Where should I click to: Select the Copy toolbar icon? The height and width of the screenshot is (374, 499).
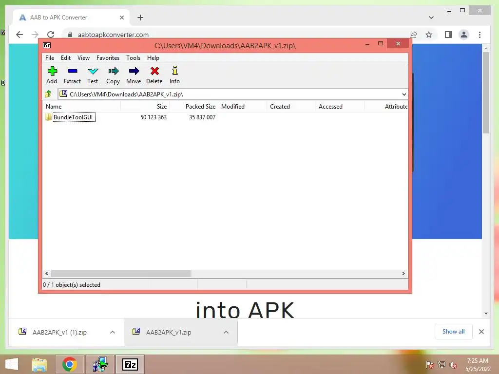coord(113,75)
